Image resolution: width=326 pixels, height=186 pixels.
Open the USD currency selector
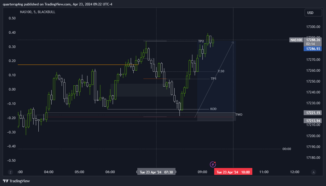(x=313, y=13)
